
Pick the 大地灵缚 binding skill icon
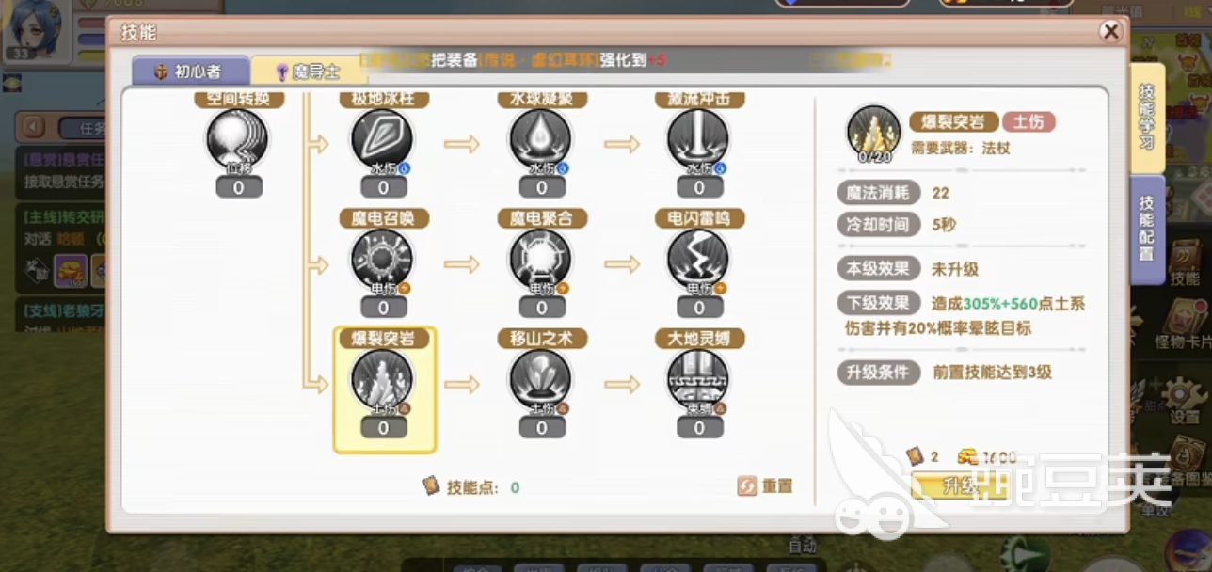tap(698, 381)
